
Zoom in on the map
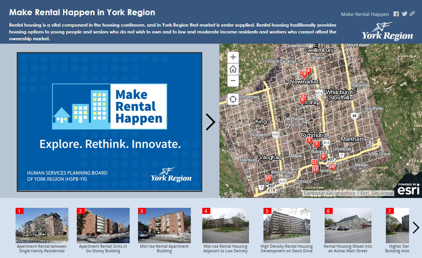[x=233, y=57]
